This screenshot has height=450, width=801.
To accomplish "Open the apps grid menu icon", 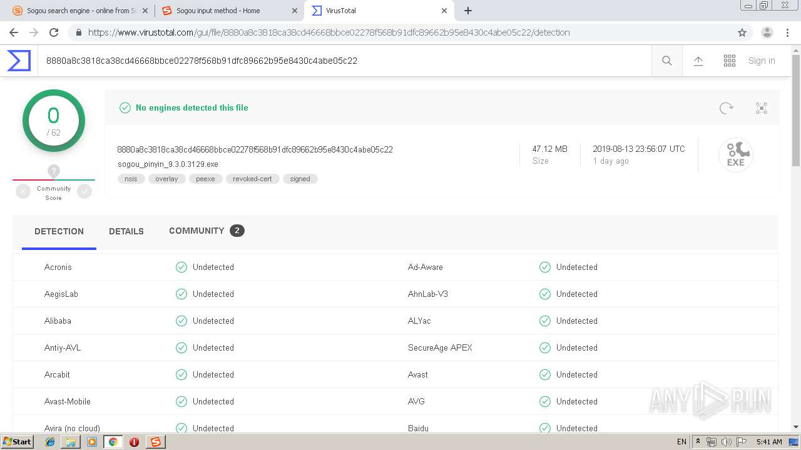I will [x=730, y=61].
